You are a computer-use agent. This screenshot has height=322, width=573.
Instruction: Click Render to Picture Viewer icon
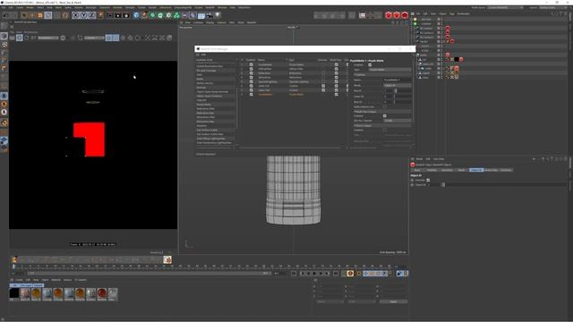coord(118,15)
